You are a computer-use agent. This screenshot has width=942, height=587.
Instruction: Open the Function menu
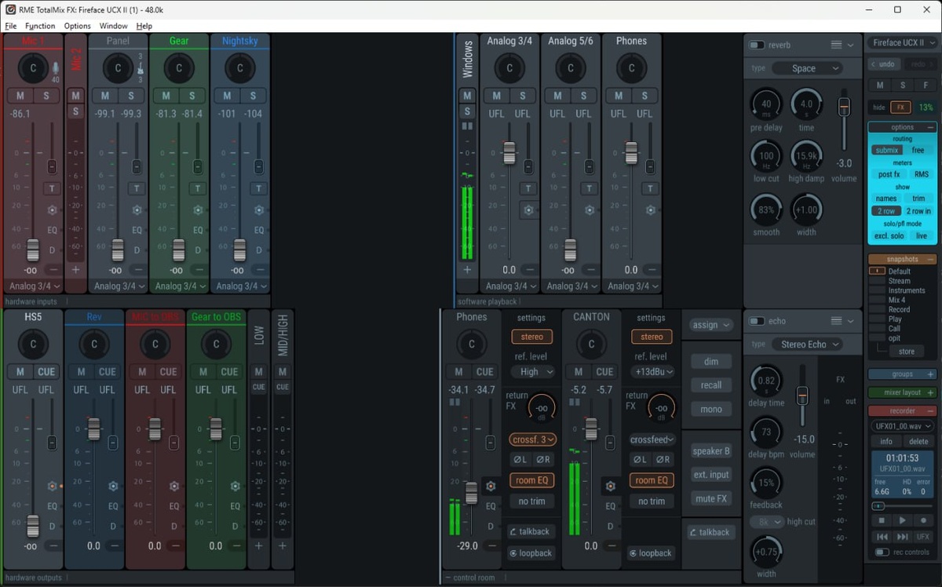tap(40, 26)
